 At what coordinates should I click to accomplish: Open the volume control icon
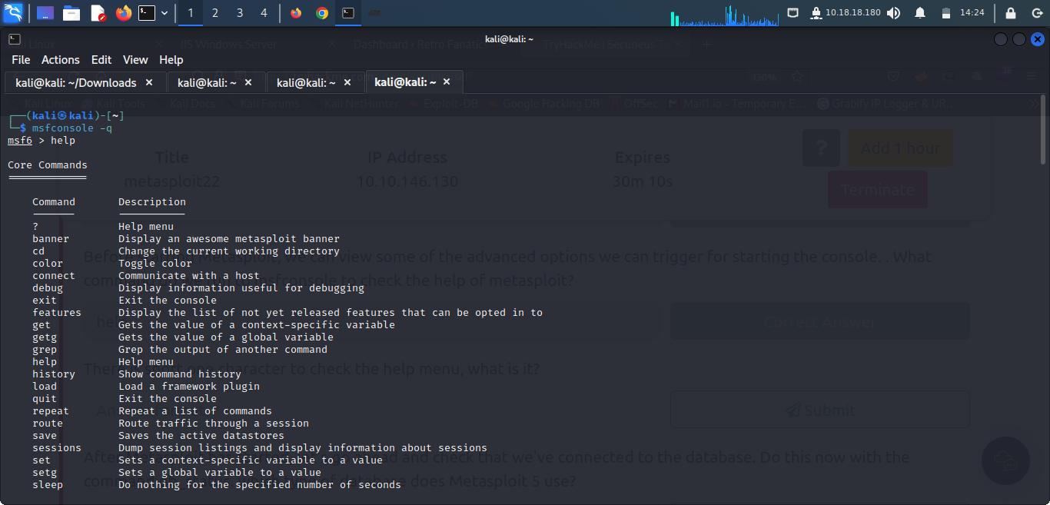(x=893, y=13)
